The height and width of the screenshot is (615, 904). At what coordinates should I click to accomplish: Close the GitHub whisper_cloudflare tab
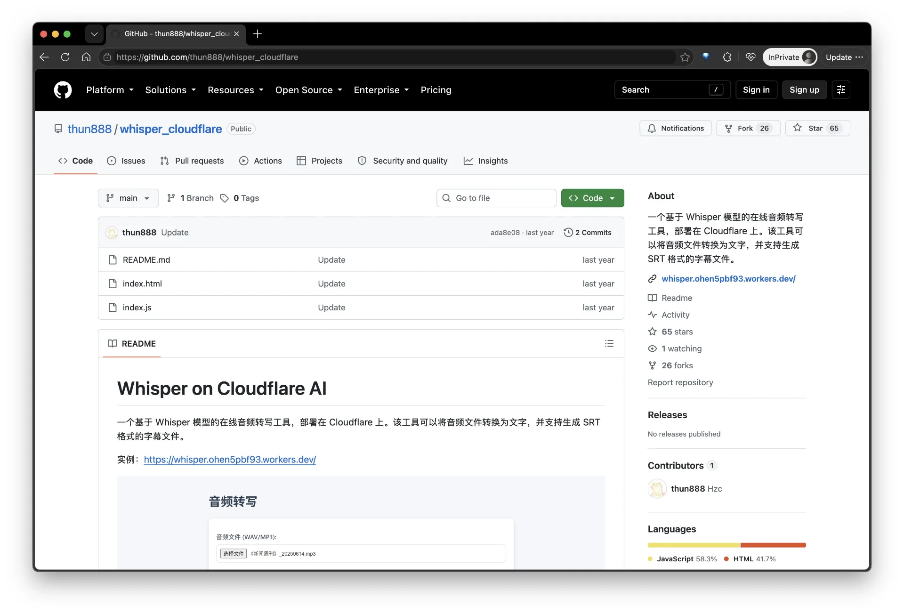coord(236,34)
